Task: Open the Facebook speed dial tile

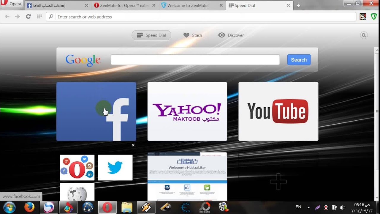Action: 96,111
